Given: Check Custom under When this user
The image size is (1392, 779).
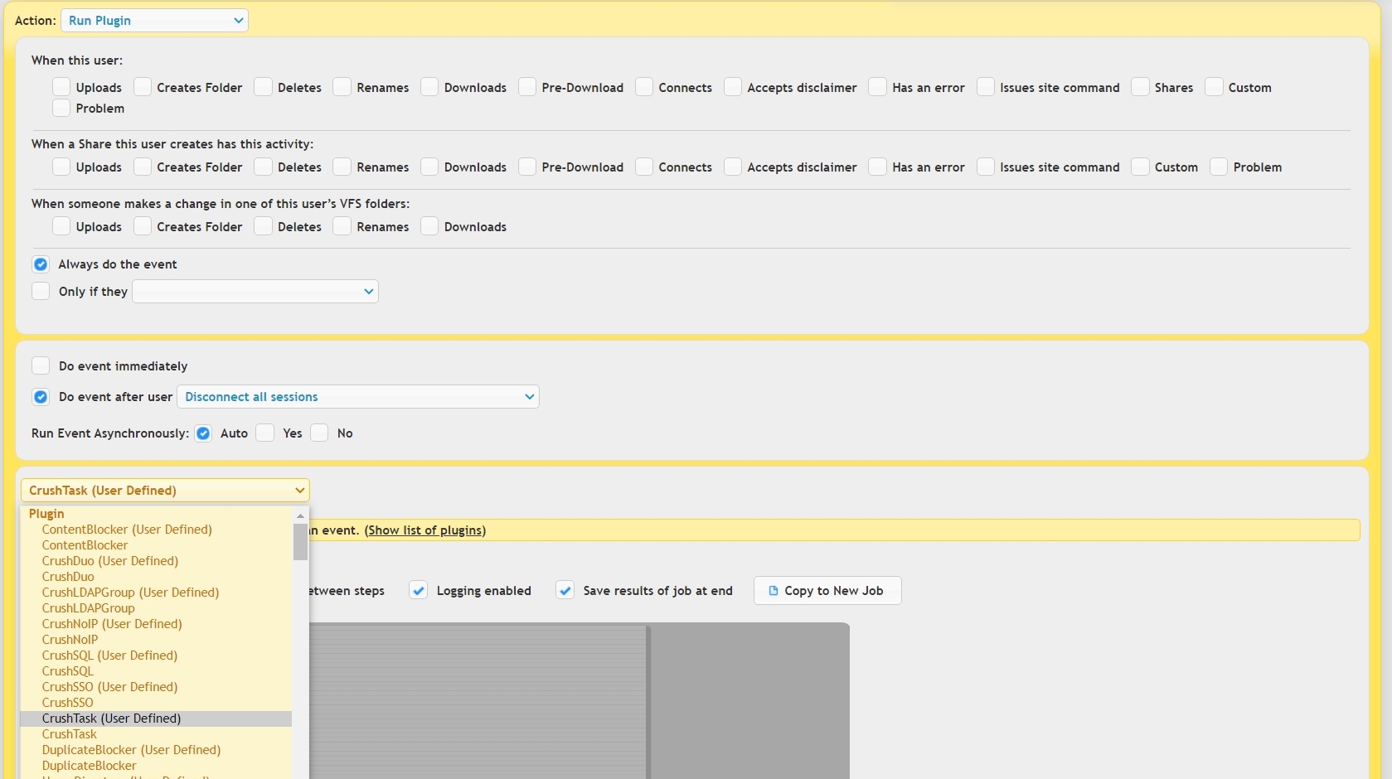Looking at the screenshot, I should coord(1215,87).
